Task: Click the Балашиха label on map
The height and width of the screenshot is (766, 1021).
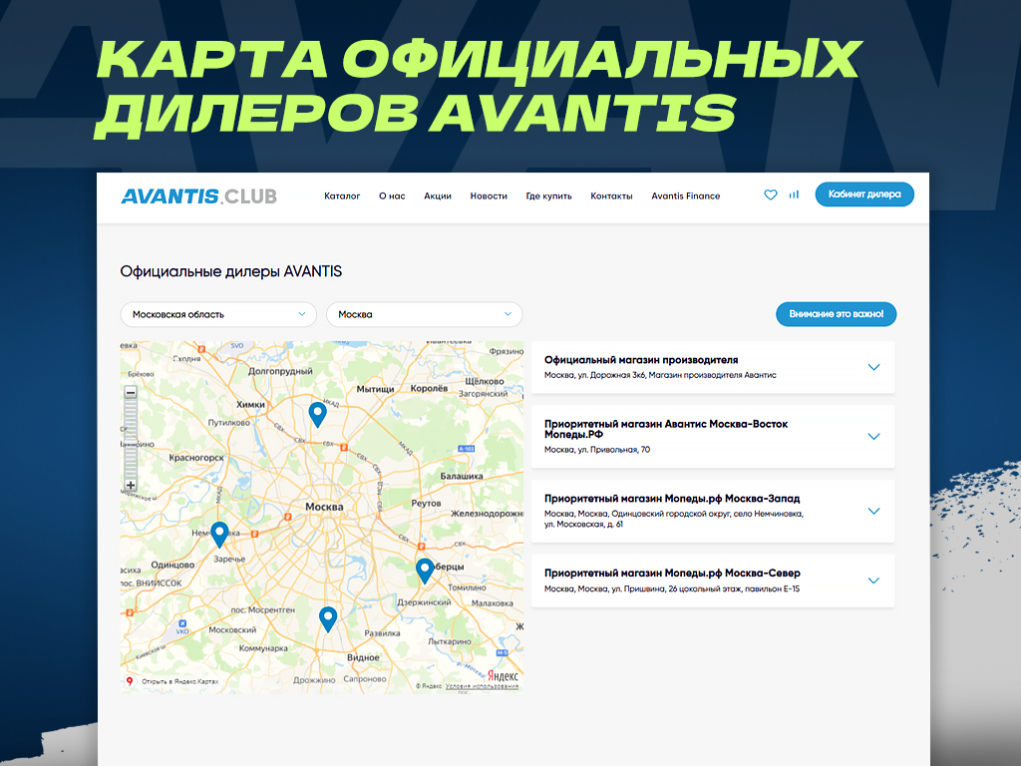Action: click(x=461, y=476)
